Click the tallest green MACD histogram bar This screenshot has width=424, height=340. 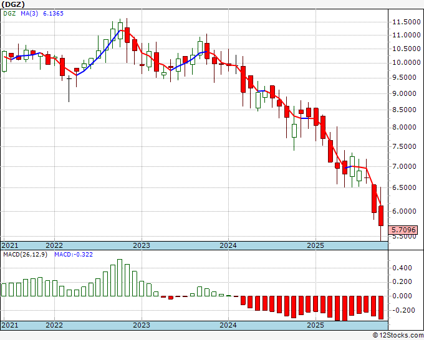click(120, 278)
